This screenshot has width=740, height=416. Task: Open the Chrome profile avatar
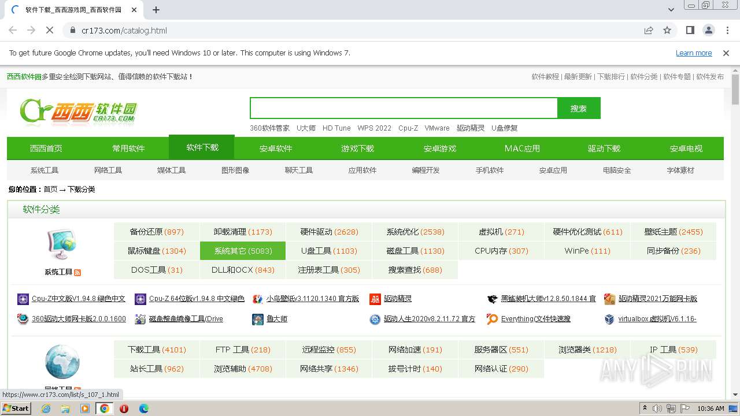pos(709,30)
